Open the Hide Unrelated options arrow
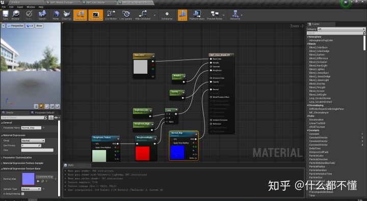The image size is (367, 201). (x=154, y=15)
